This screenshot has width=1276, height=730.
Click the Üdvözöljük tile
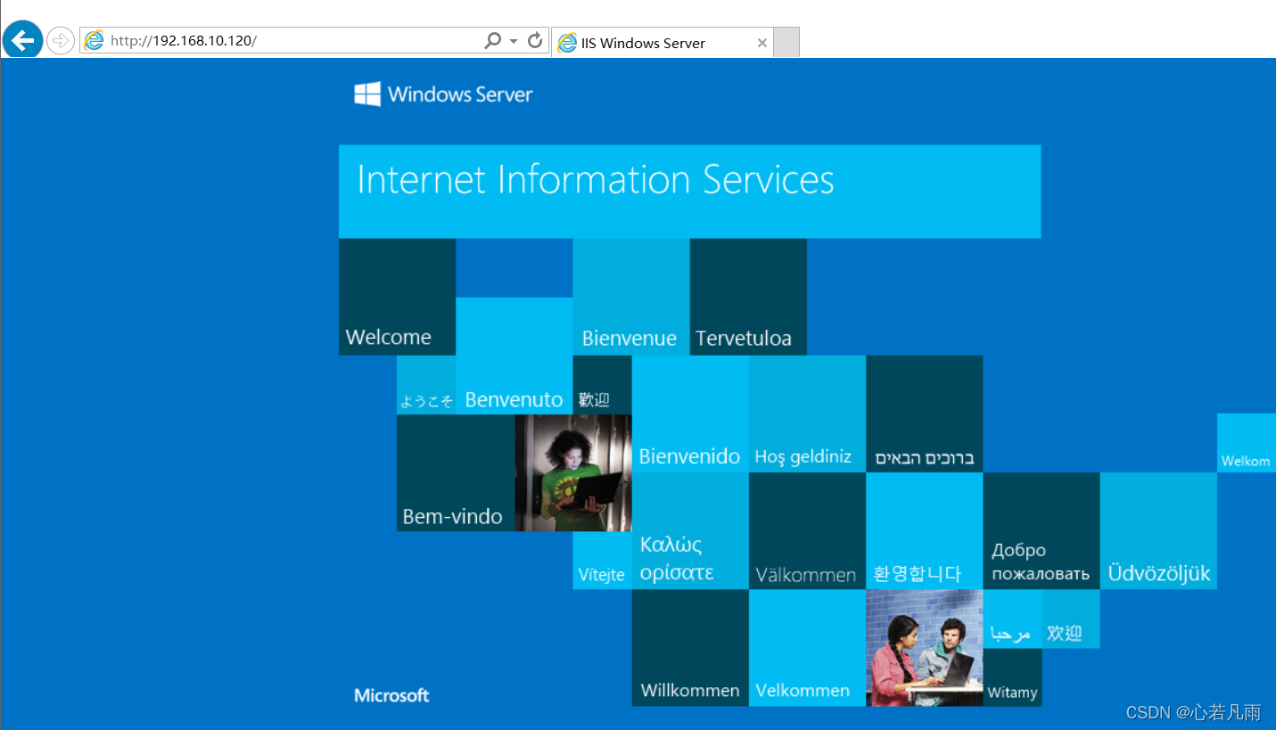pos(1158,530)
